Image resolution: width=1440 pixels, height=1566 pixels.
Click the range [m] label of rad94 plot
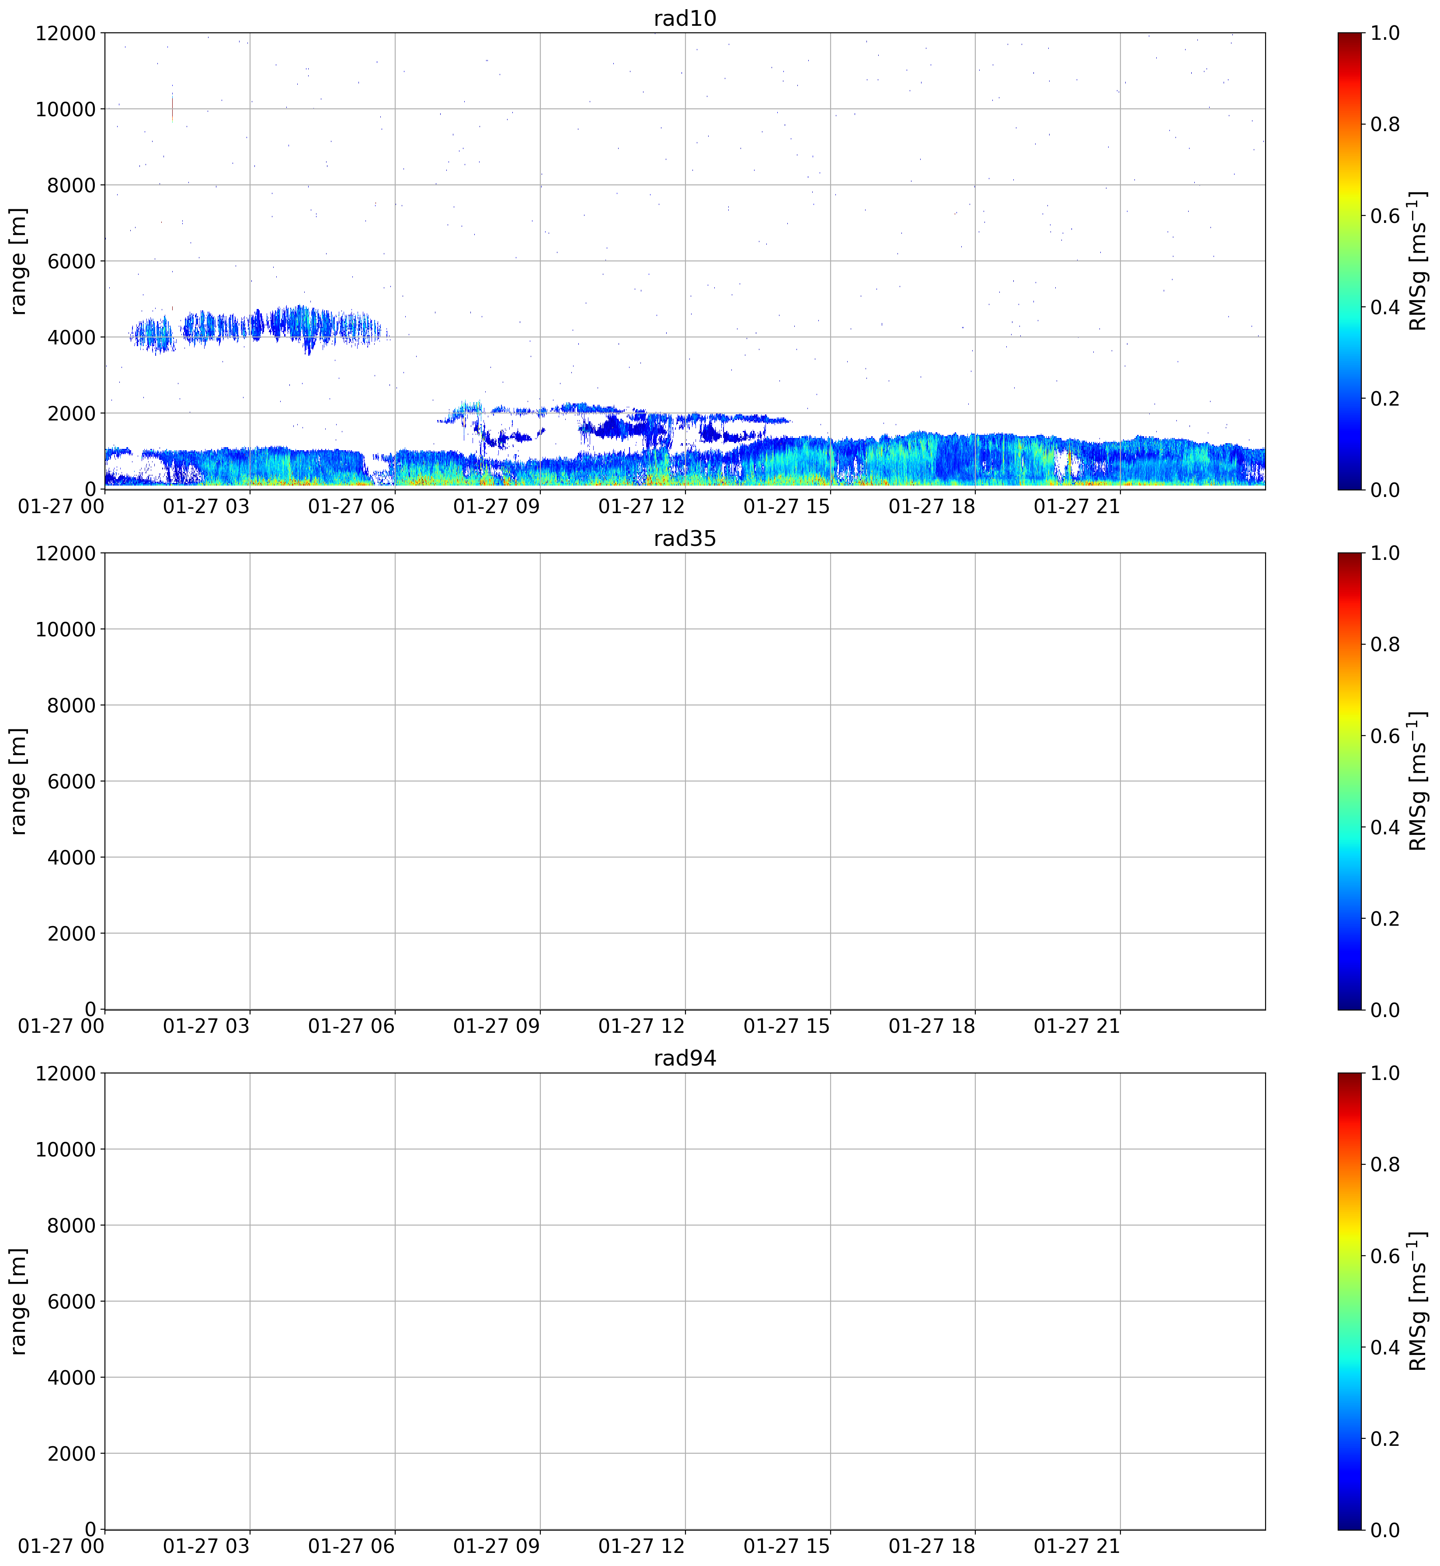[x=18, y=1301]
